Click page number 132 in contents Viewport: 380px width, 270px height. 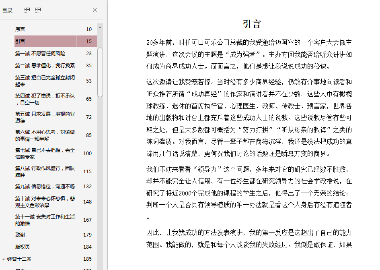[88, 187]
